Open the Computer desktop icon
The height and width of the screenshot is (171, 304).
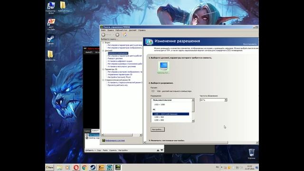51,8
